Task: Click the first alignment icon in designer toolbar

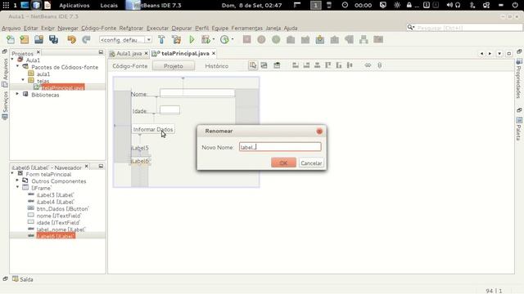Action: pos(296,65)
